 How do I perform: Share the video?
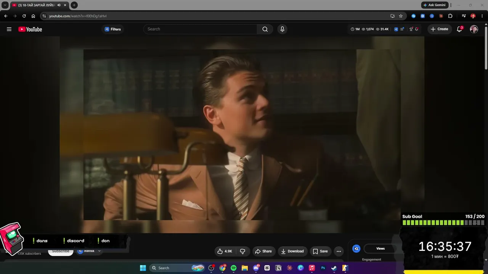pyautogui.click(x=263, y=251)
